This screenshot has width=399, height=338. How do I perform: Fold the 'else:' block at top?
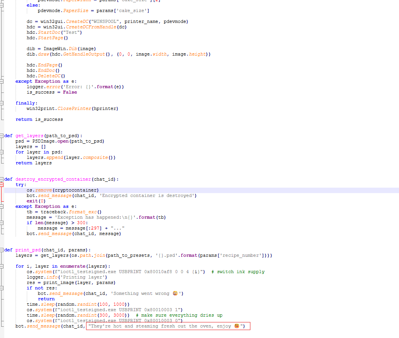tap(2, 5)
